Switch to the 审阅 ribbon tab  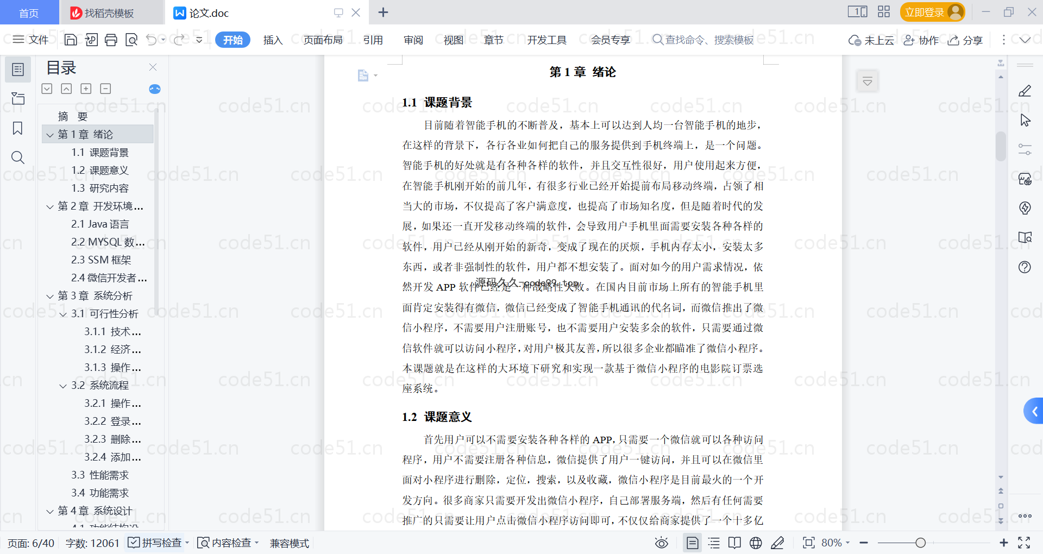click(413, 40)
